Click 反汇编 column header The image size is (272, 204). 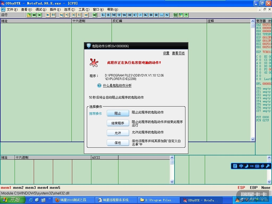coord(159,21)
